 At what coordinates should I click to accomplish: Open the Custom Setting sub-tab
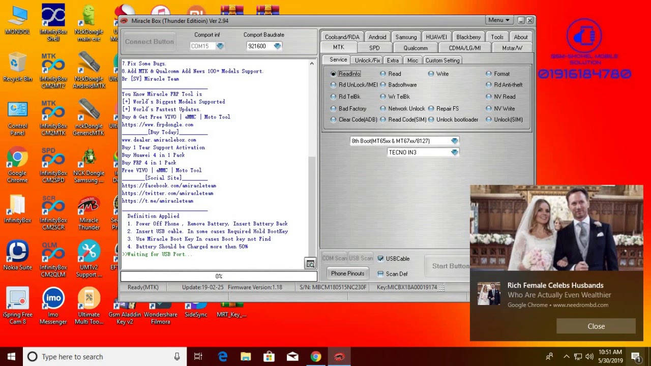(442, 60)
